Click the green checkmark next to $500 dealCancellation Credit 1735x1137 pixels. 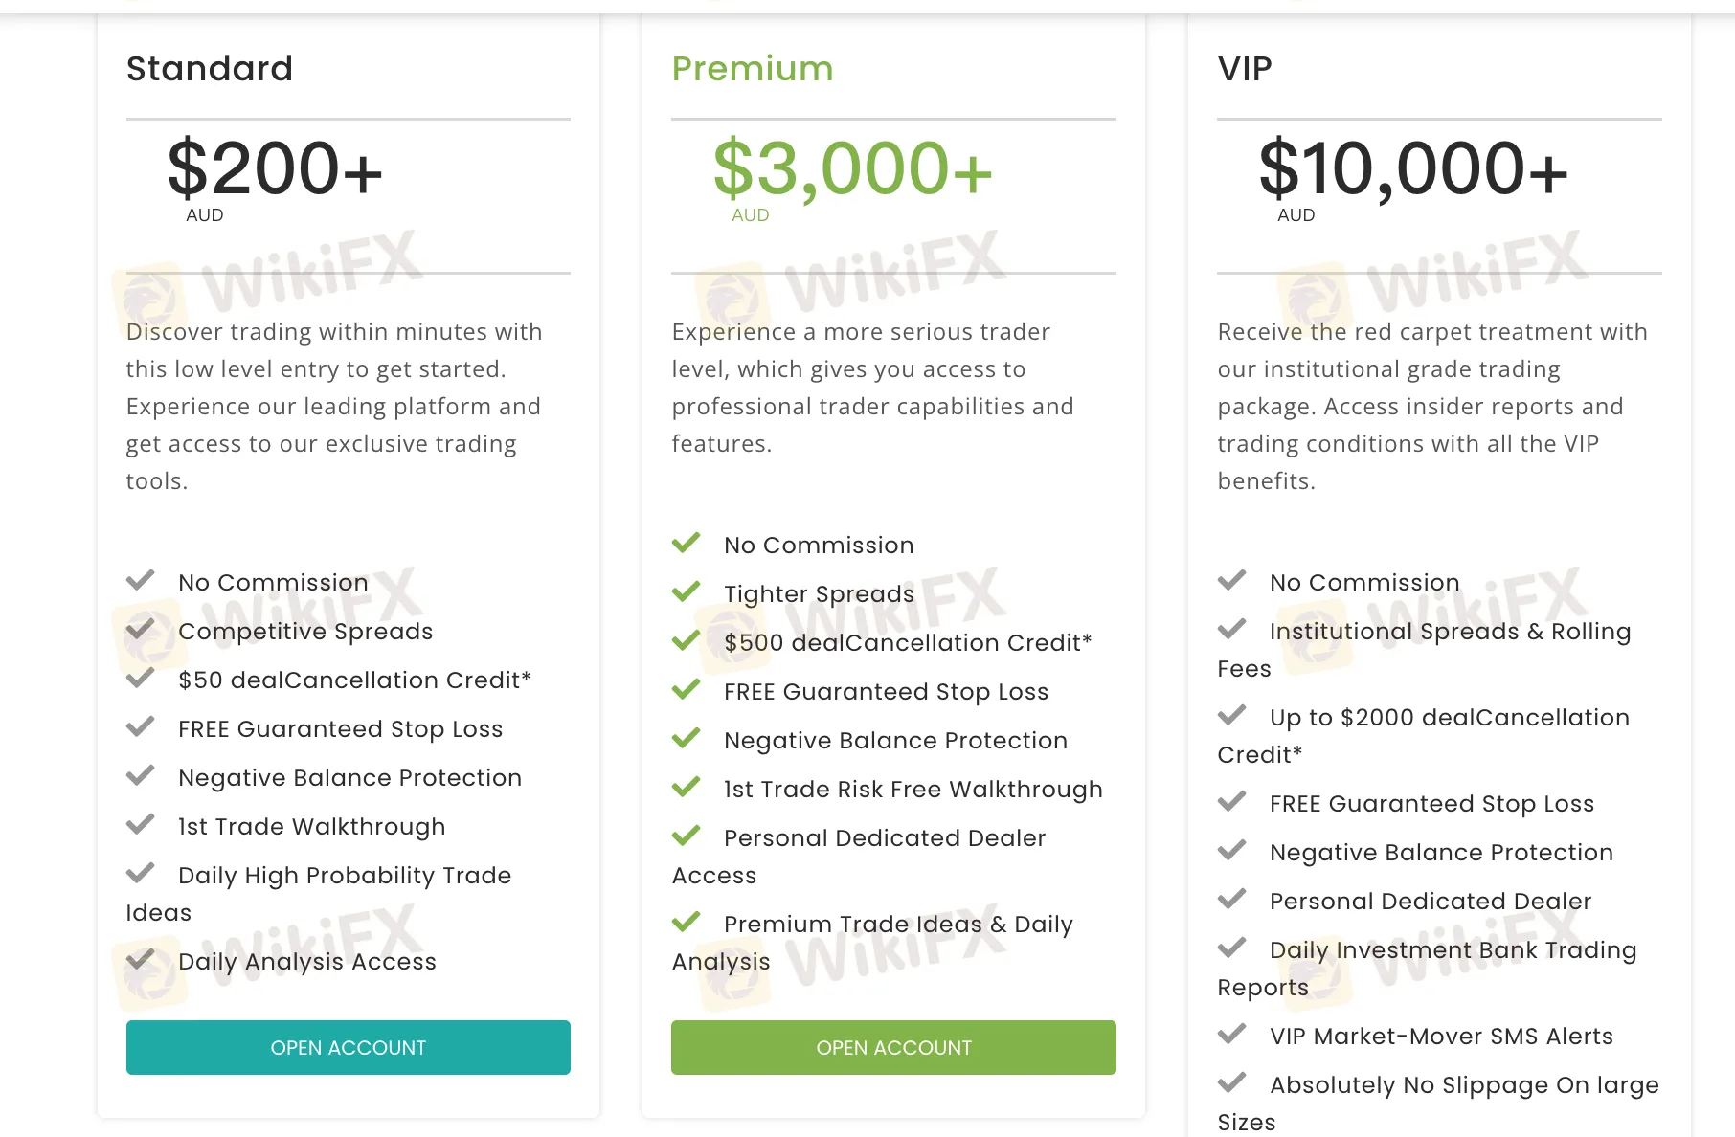687,640
